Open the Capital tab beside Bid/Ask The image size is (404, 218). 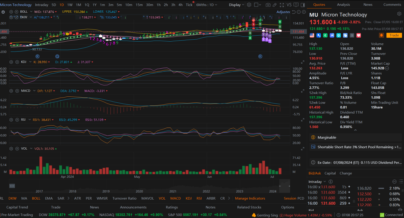point(330,173)
